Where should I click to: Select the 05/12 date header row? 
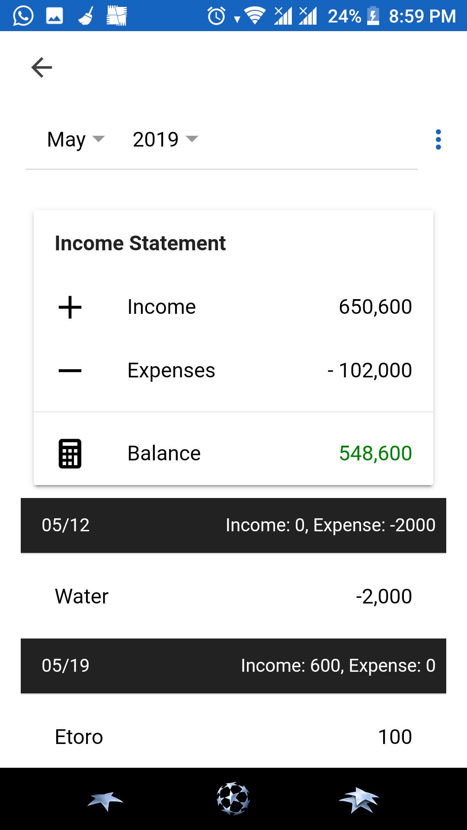(x=233, y=525)
